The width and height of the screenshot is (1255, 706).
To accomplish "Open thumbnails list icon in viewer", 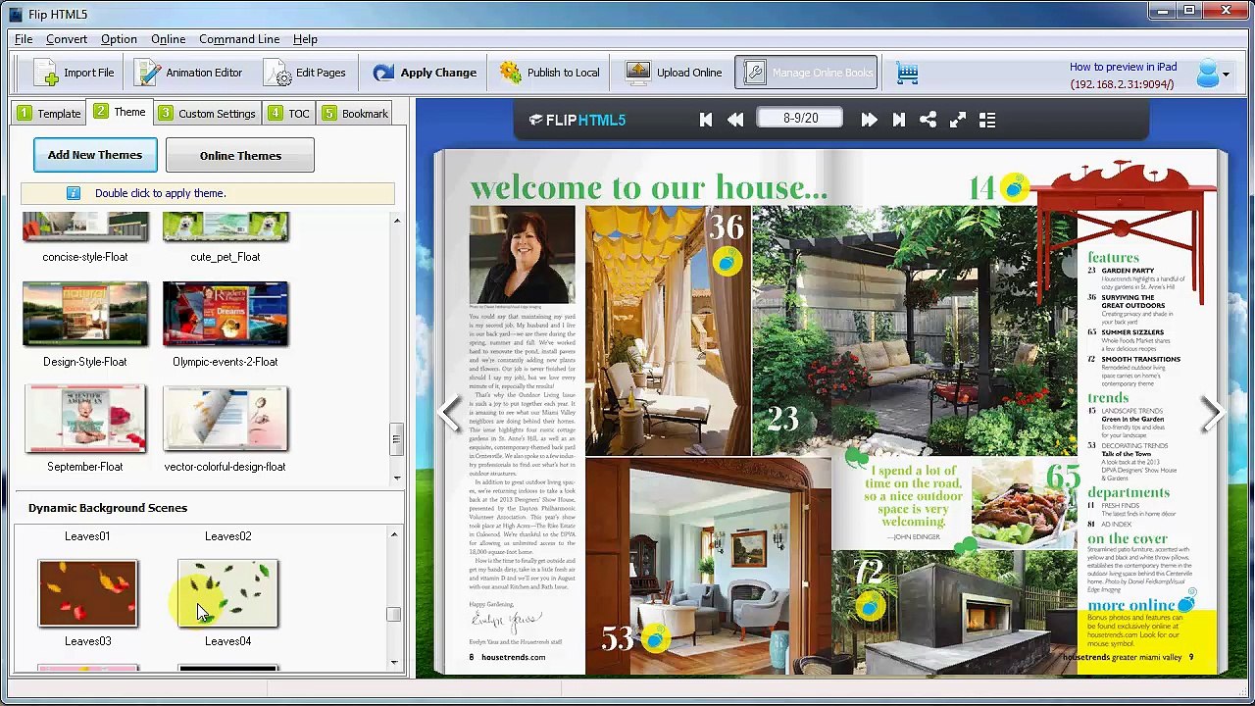I will [x=987, y=120].
